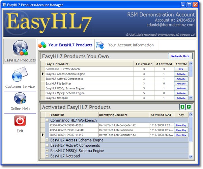Click the colored cubes icon on products tab

click(x=42, y=45)
